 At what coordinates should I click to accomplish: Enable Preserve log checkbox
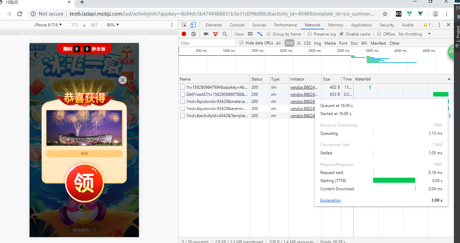pos(310,34)
